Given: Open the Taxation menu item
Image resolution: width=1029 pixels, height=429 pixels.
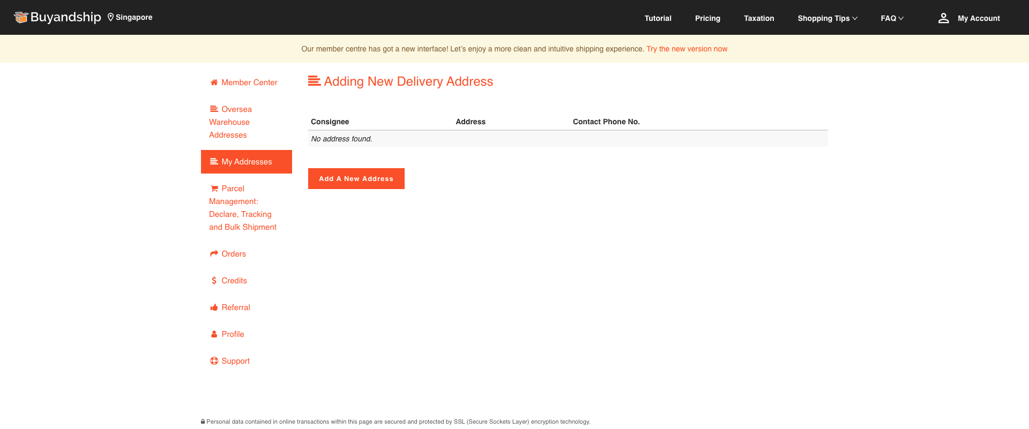Looking at the screenshot, I should tap(759, 18).
